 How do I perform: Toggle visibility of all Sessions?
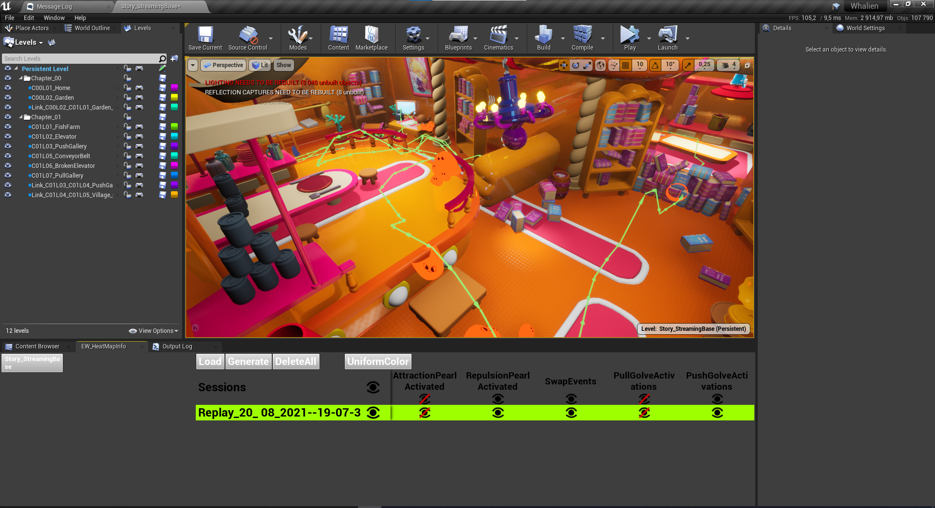click(373, 387)
